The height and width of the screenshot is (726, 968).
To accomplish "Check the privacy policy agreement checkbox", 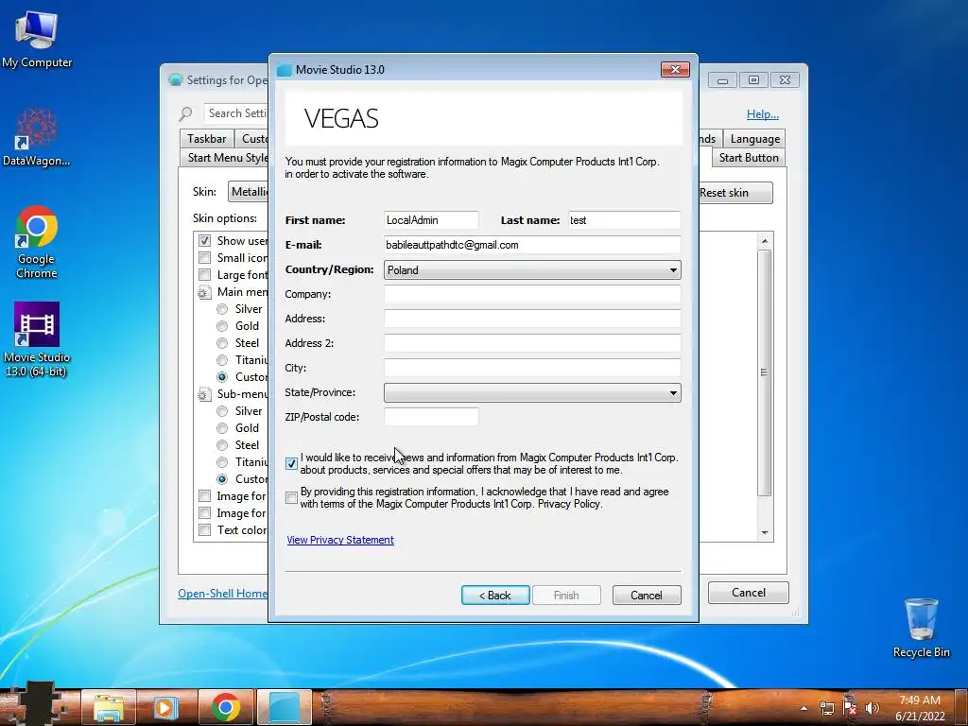I will (x=291, y=497).
